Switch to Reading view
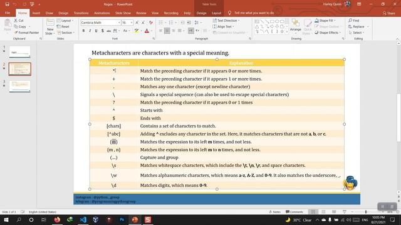401x225 pixels. [334, 212]
